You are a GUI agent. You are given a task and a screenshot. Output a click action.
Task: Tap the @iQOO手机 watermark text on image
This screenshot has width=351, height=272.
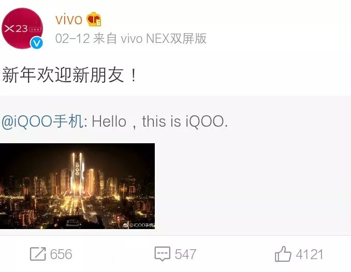[142, 225]
